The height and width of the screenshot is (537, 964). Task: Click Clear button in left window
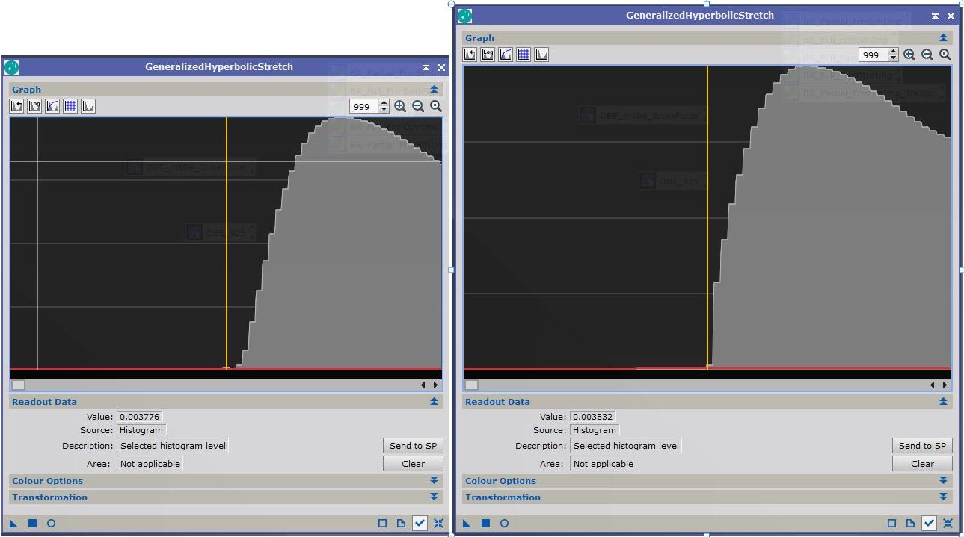413,464
